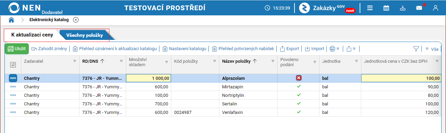The image size is (446, 133).
Task: Open row actions menu for Alprazolam
Action: 13,78
